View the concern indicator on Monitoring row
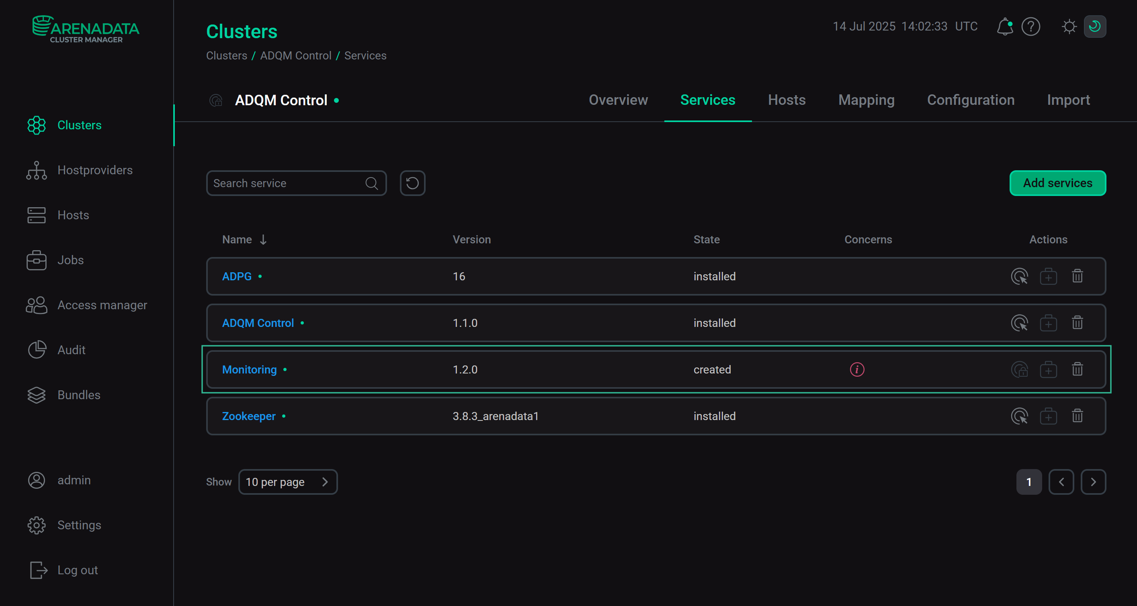 pyautogui.click(x=856, y=369)
